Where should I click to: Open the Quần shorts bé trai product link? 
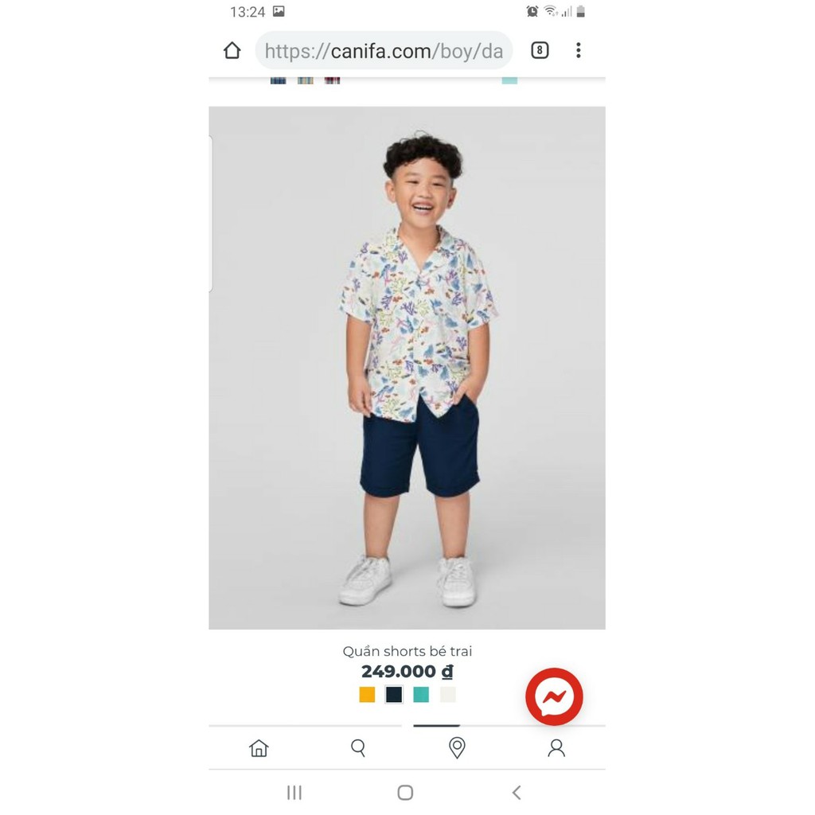coord(407,651)
